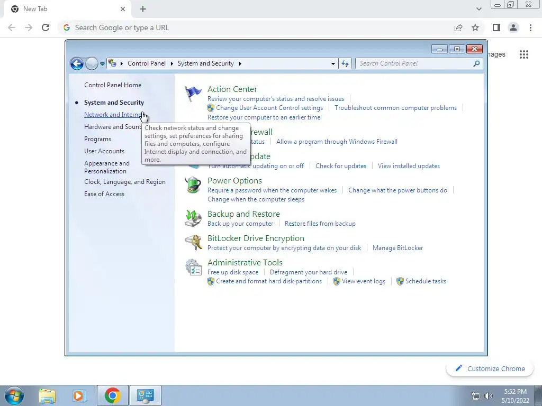Click Schedule tasks link
This screenshot has height=406, width=542.
coord(426,281)
